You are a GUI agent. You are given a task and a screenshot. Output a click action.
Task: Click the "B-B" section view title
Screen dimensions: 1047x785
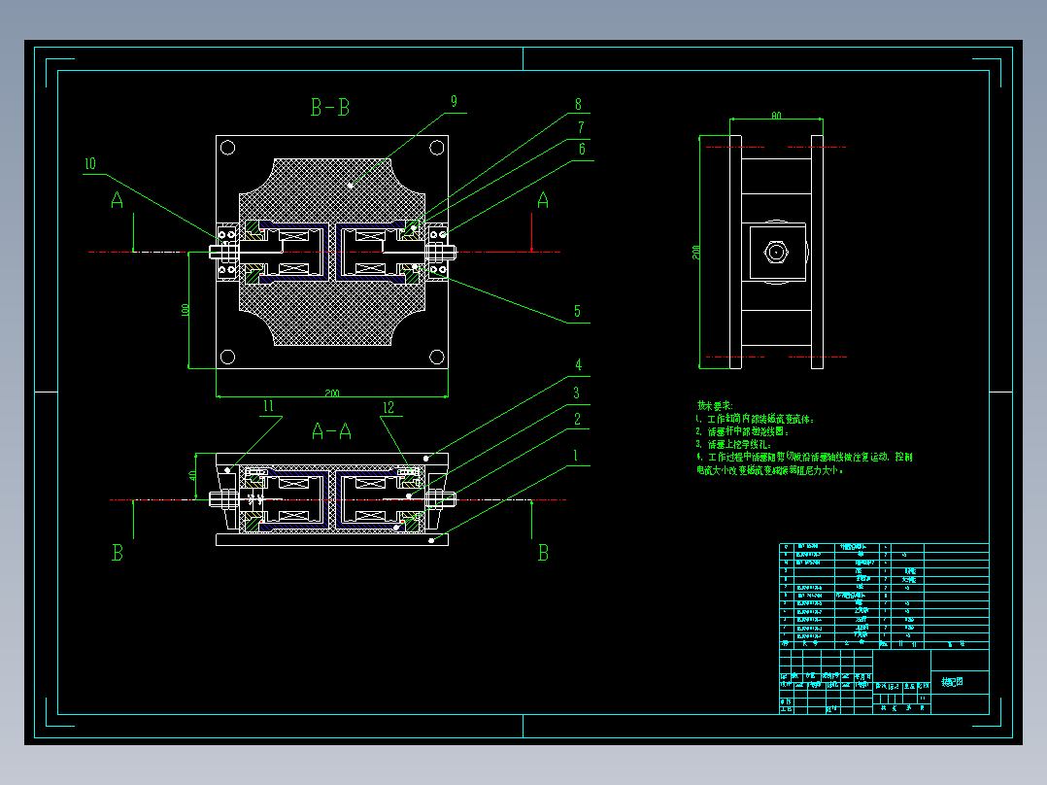point(330,108)
